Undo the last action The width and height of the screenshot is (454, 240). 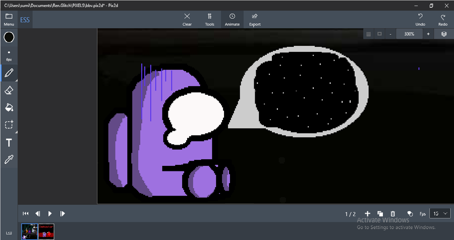tap(420, 20)
